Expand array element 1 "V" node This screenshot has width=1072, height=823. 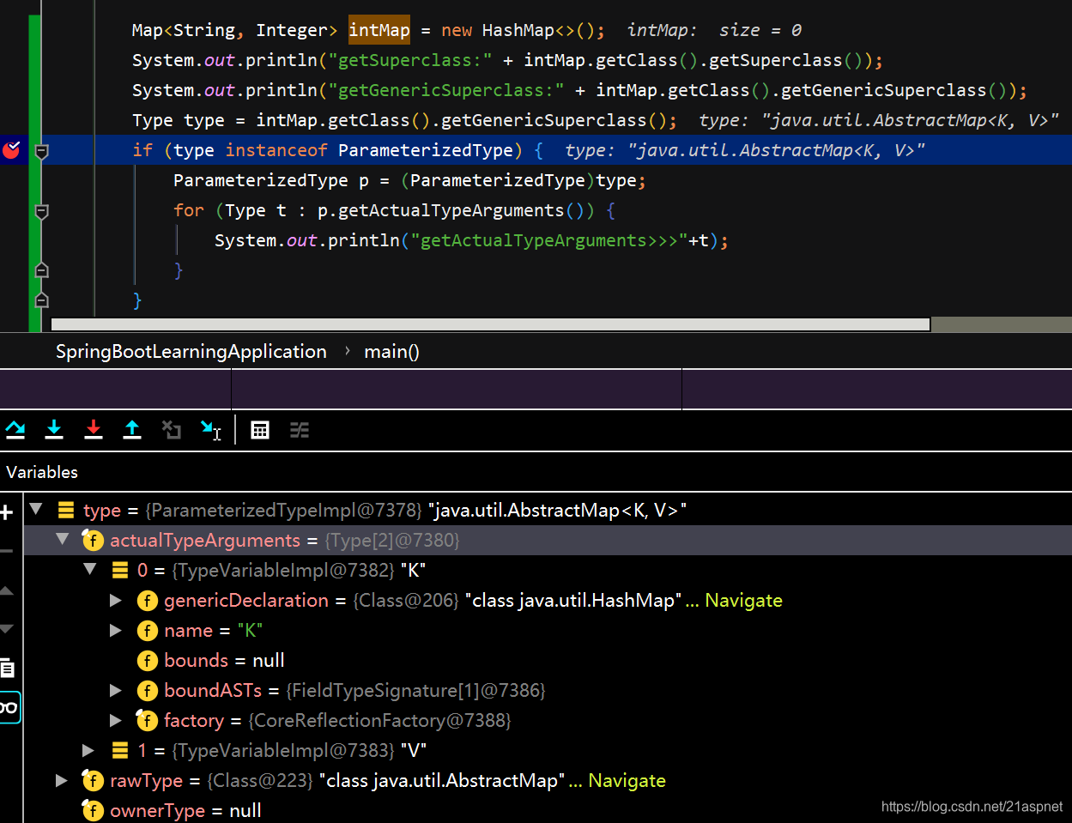pos(88,750)
